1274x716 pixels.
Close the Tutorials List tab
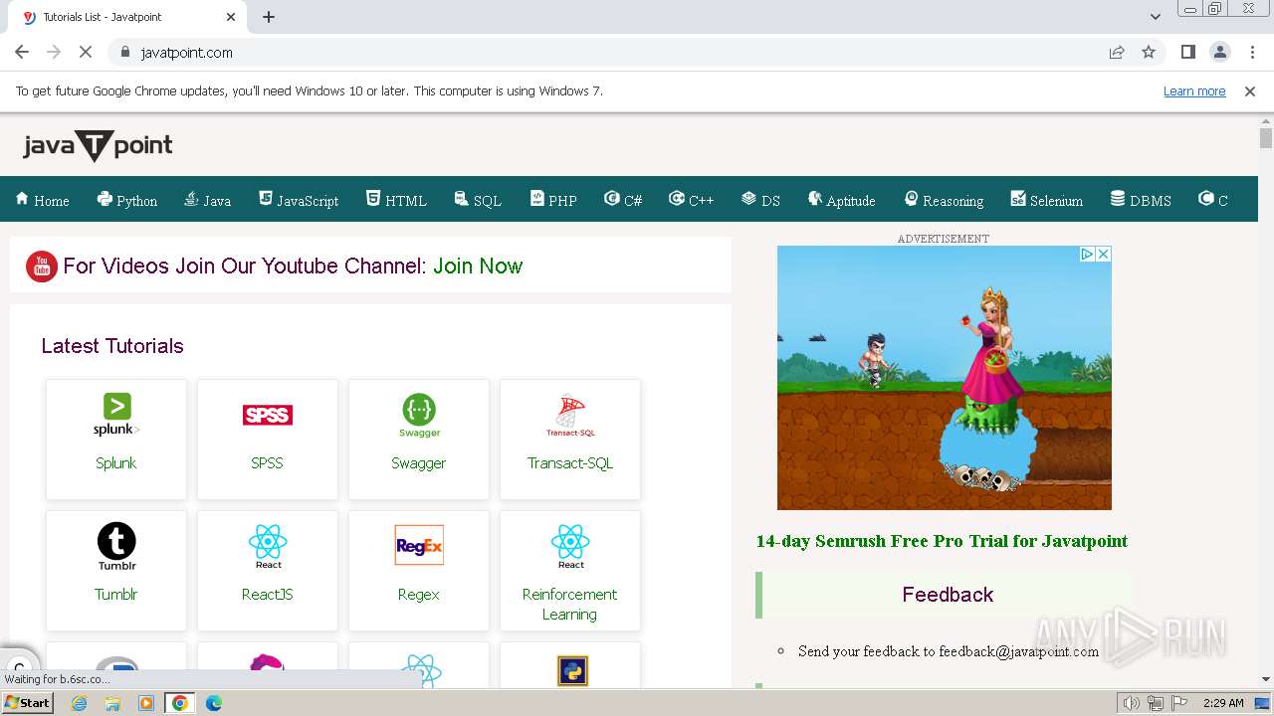click(x=231, y=17)
